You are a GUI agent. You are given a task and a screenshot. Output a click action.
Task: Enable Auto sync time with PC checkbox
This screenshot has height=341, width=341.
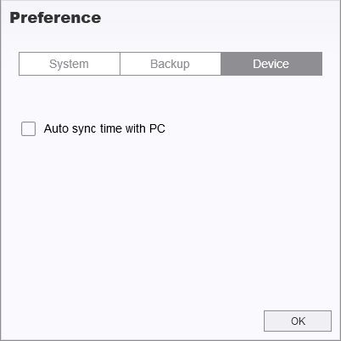tap(28, 129)
